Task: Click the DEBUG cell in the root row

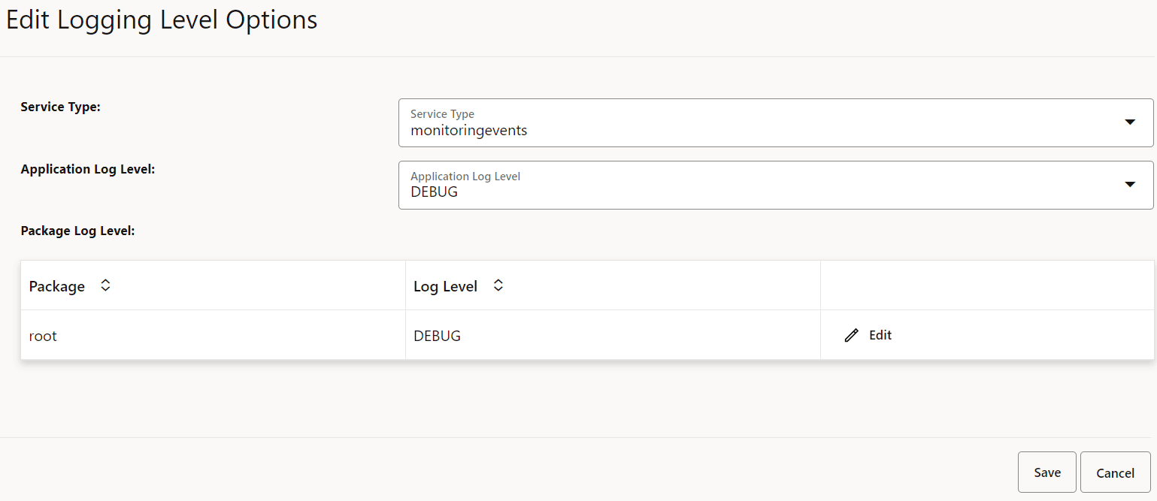Action: 437,336
